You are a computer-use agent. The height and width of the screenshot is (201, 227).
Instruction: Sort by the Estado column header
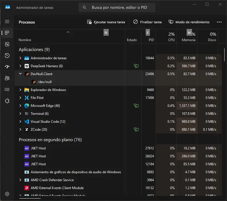point(133,36)
